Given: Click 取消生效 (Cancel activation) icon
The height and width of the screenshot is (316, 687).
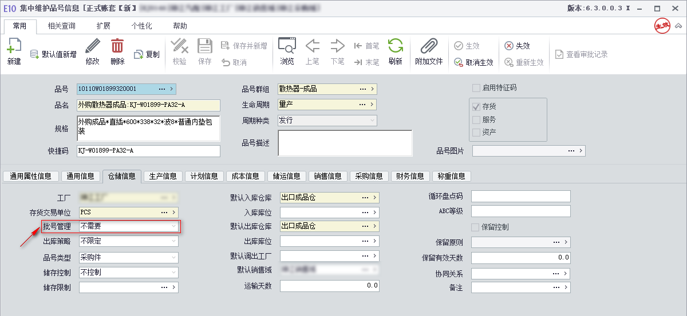Looking at the screenshot, I should pyautogui.click(x=459, y=62).
